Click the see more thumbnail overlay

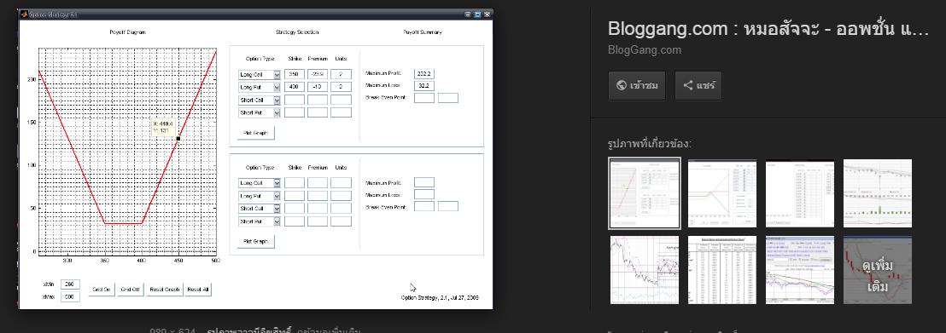(x=877, y=270)
